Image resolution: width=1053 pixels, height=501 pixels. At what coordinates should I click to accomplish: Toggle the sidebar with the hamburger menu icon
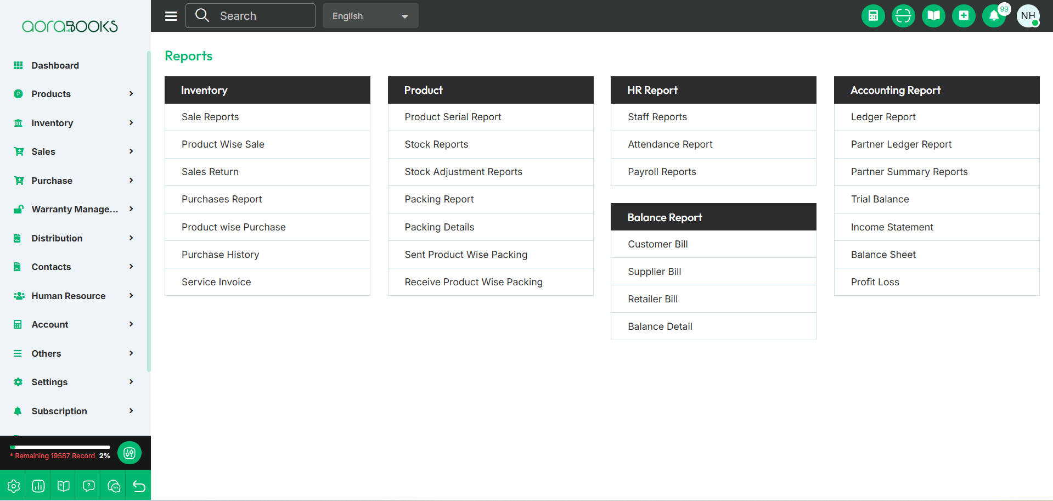(x=171, y=16)
